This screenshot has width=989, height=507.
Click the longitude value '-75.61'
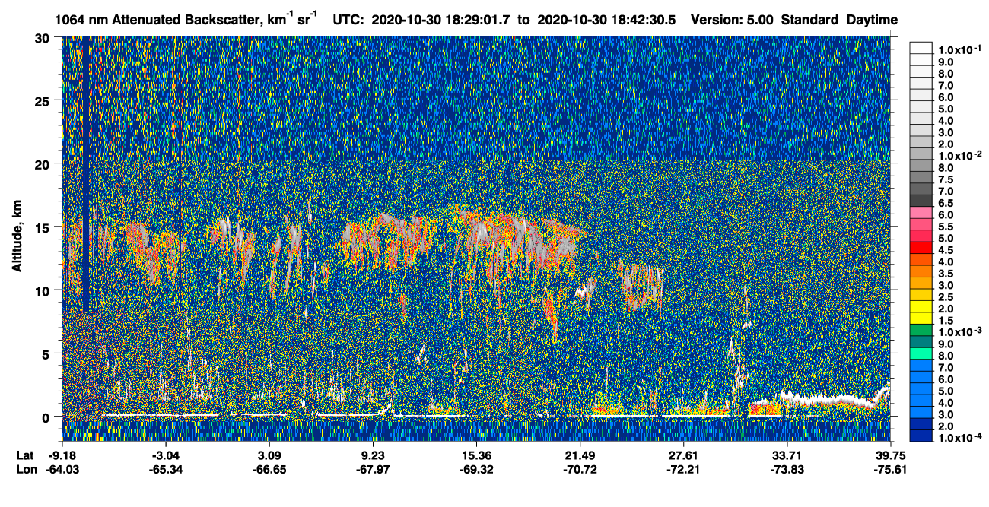pos(891,469)
